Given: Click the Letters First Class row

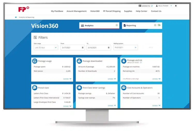Looking at the screenshot, I should pos(52,93).
